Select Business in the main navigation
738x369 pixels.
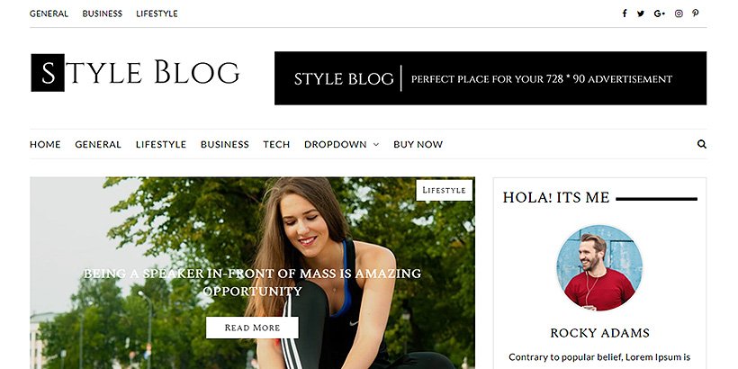tap(224, 145)
